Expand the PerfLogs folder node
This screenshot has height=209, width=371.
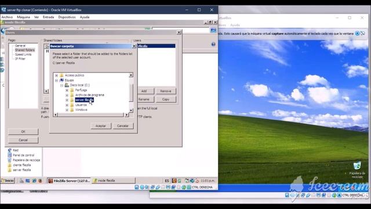tap(67, 91)
